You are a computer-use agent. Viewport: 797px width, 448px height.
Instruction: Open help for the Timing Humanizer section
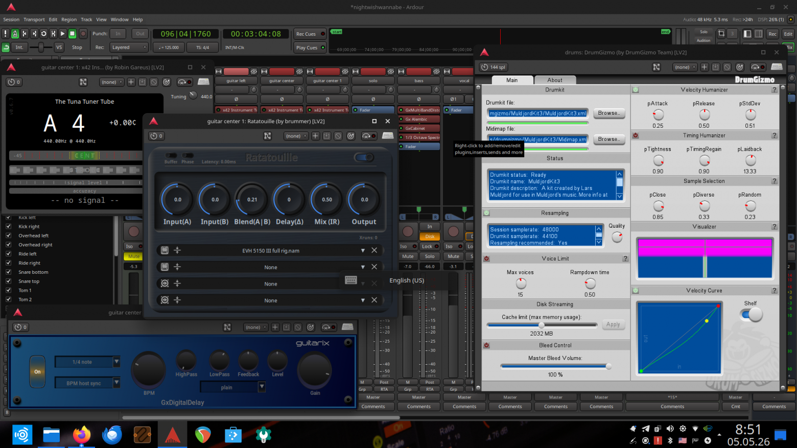pyautogui.click(x=775, y=135)
